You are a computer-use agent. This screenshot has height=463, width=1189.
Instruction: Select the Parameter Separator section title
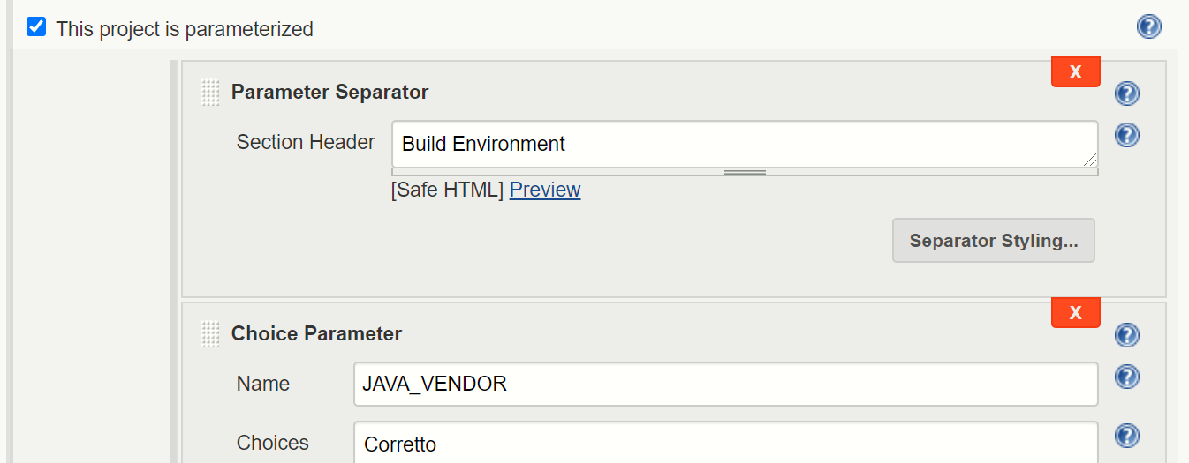(329, 92)
